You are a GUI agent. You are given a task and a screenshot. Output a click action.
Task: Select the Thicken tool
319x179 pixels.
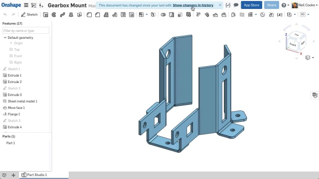tap(80, 14)
